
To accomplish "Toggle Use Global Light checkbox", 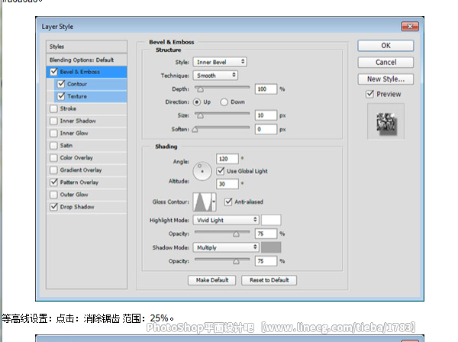I will coord(221,171).
